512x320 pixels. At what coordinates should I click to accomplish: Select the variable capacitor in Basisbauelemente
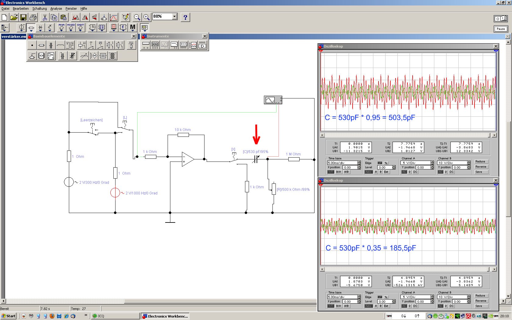tap(72, 56)
